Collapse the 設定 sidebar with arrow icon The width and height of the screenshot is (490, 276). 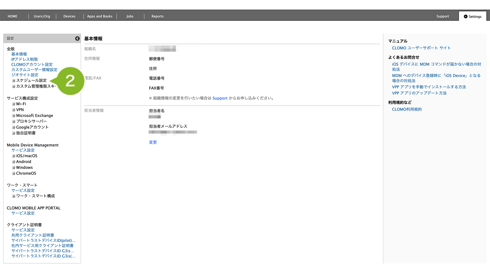77,39
